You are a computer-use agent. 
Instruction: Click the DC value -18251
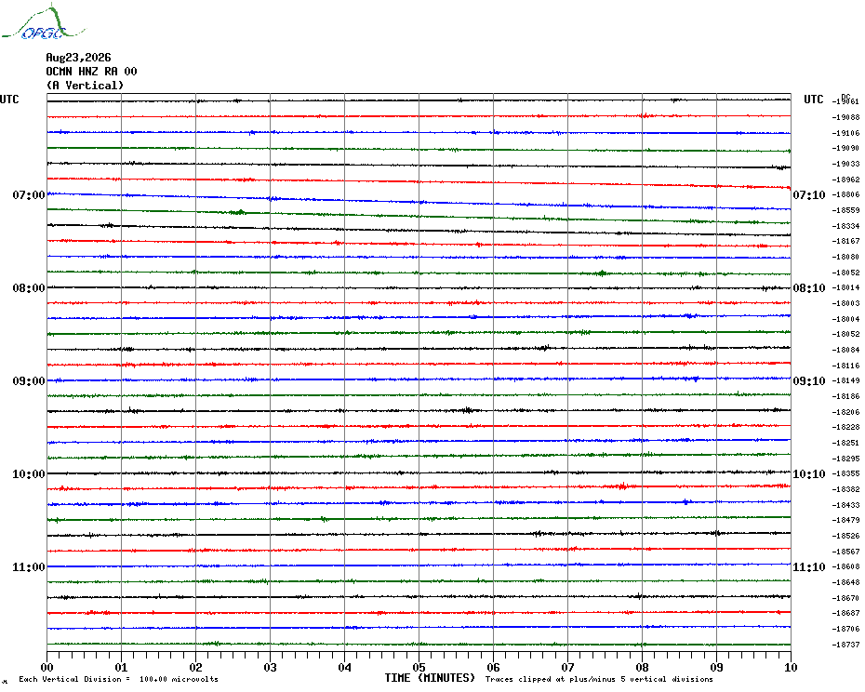tap(845, 443)
